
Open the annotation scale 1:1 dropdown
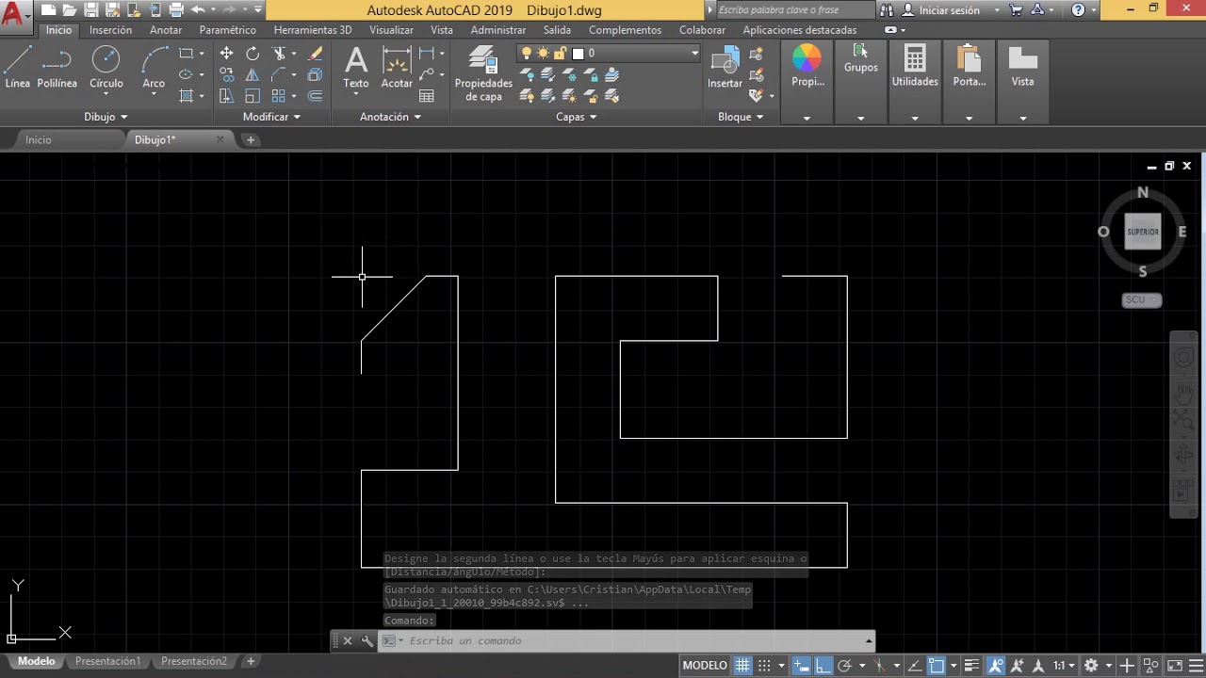pyautogui.click(x=1065, y=665)
